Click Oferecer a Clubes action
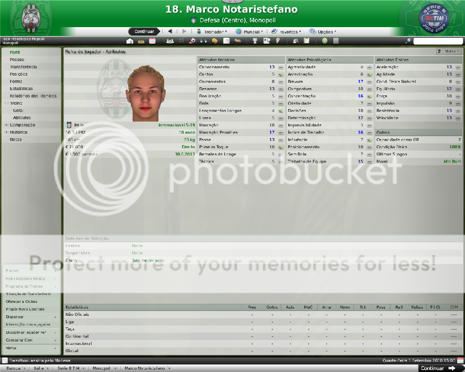The width and height of the screenshot is (465, 372). [22, 301]
